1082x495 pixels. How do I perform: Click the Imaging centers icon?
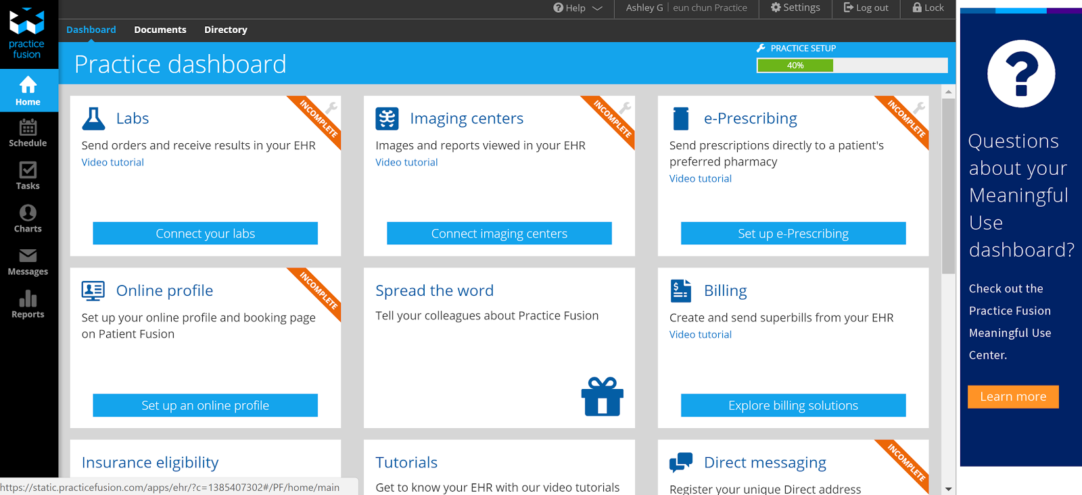pos(387,119)
